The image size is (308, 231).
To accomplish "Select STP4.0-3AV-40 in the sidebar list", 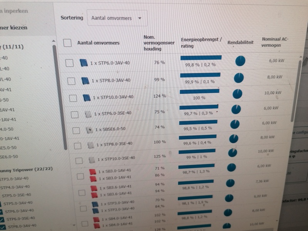I will [x=15, y=187].
